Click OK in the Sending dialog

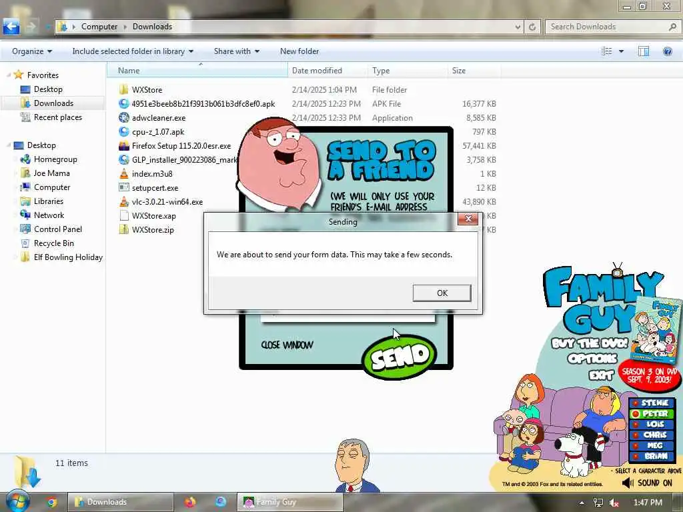[x=442, y=293]
